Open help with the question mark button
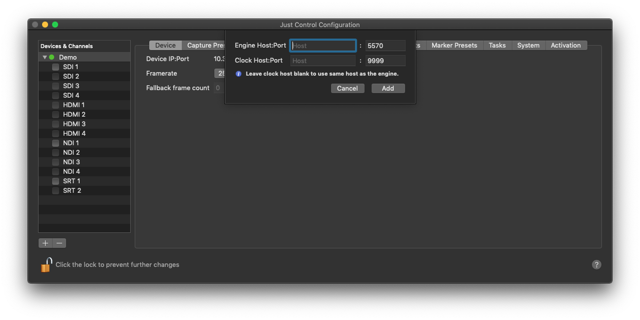The image size is (640, 320). (596, 264)
